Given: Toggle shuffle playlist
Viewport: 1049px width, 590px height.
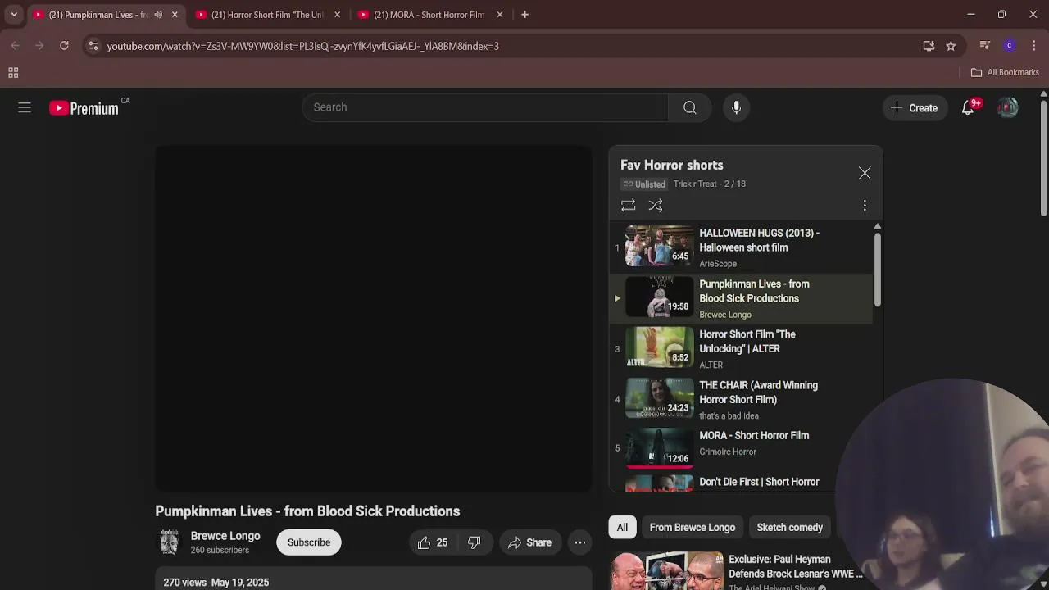Looking at the screenshot, I should (656, 206).
